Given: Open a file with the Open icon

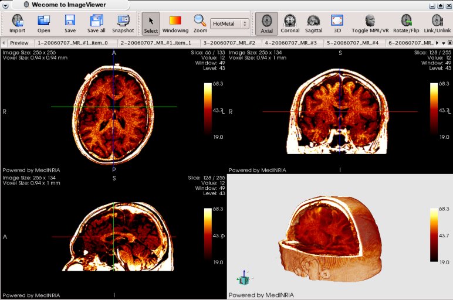Looking at the screenshot, I should coord(44,23).
